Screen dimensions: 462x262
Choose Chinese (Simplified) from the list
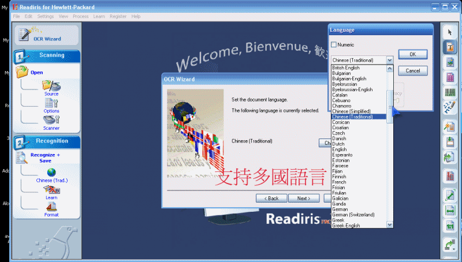[359, 111]
